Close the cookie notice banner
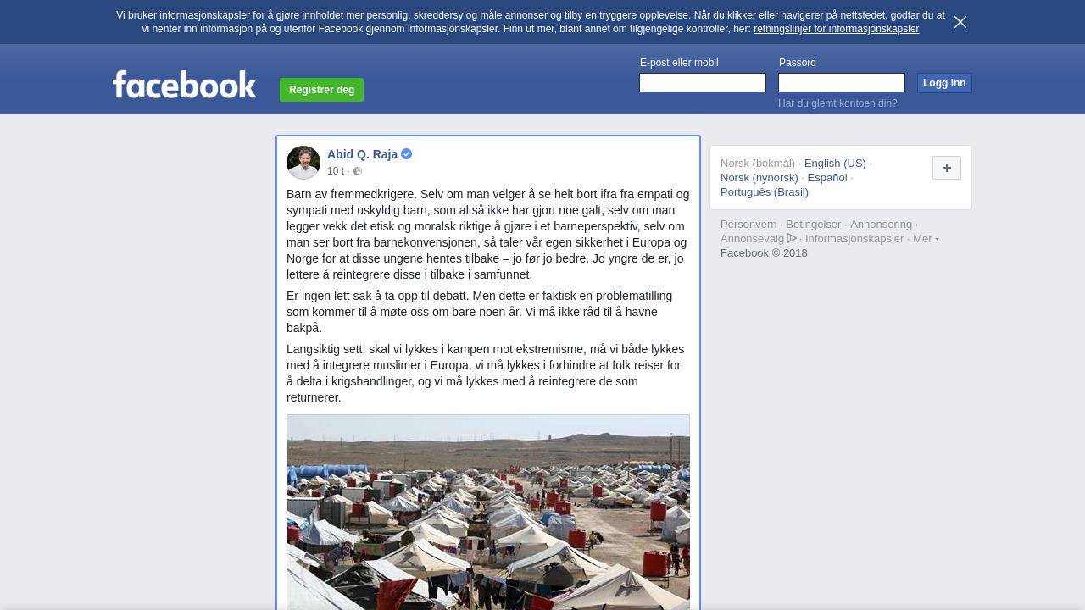The image size is (1085, 610). [x=960, y=22]
